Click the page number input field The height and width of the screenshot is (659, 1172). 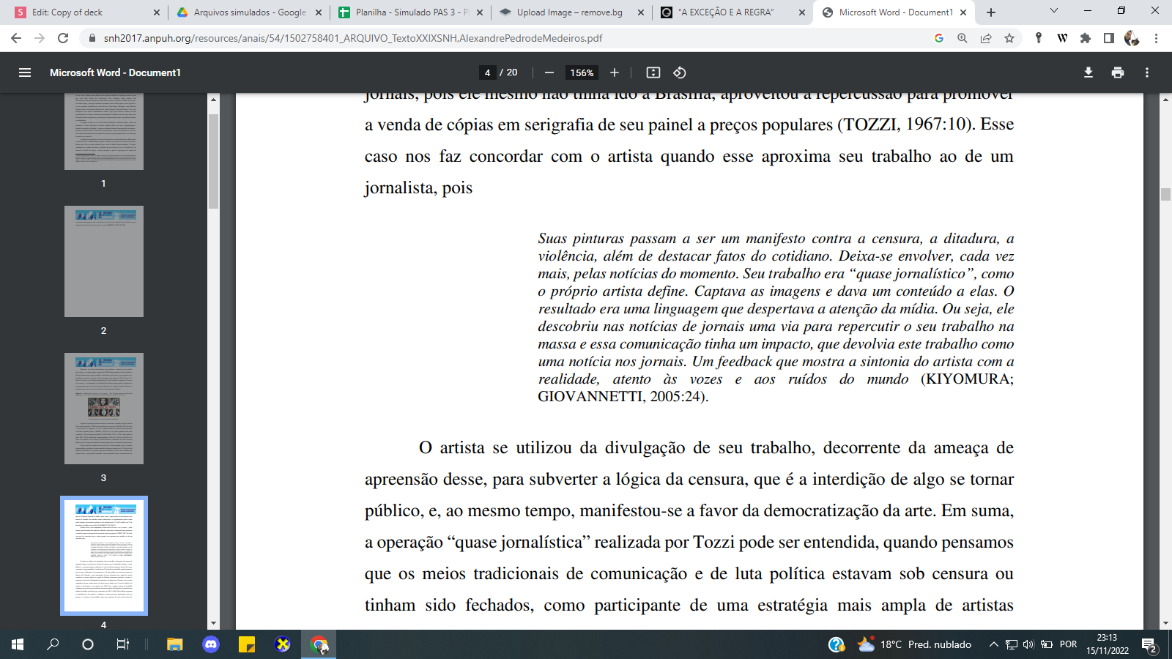487,72
